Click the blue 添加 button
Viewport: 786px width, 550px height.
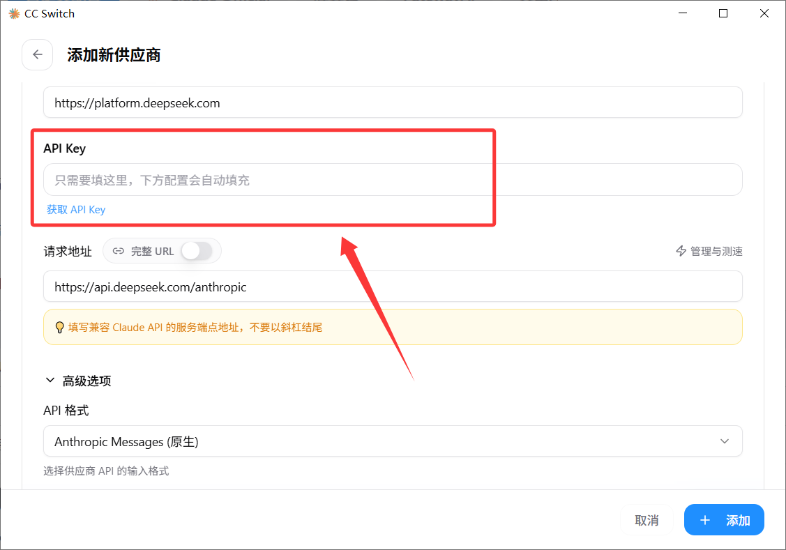pos(724,520)
